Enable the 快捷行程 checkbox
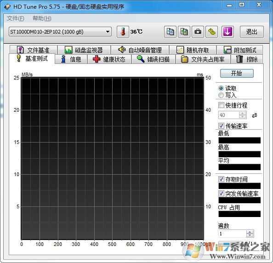Viewport: 273px width, 263px height. point(221,105)
